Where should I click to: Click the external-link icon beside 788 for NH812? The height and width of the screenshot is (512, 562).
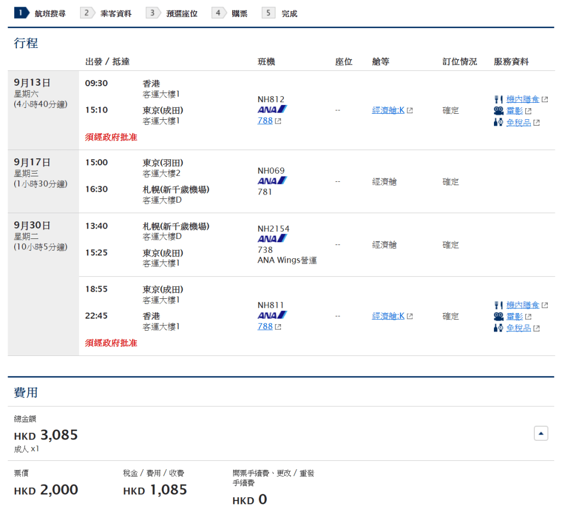point(278,121)
